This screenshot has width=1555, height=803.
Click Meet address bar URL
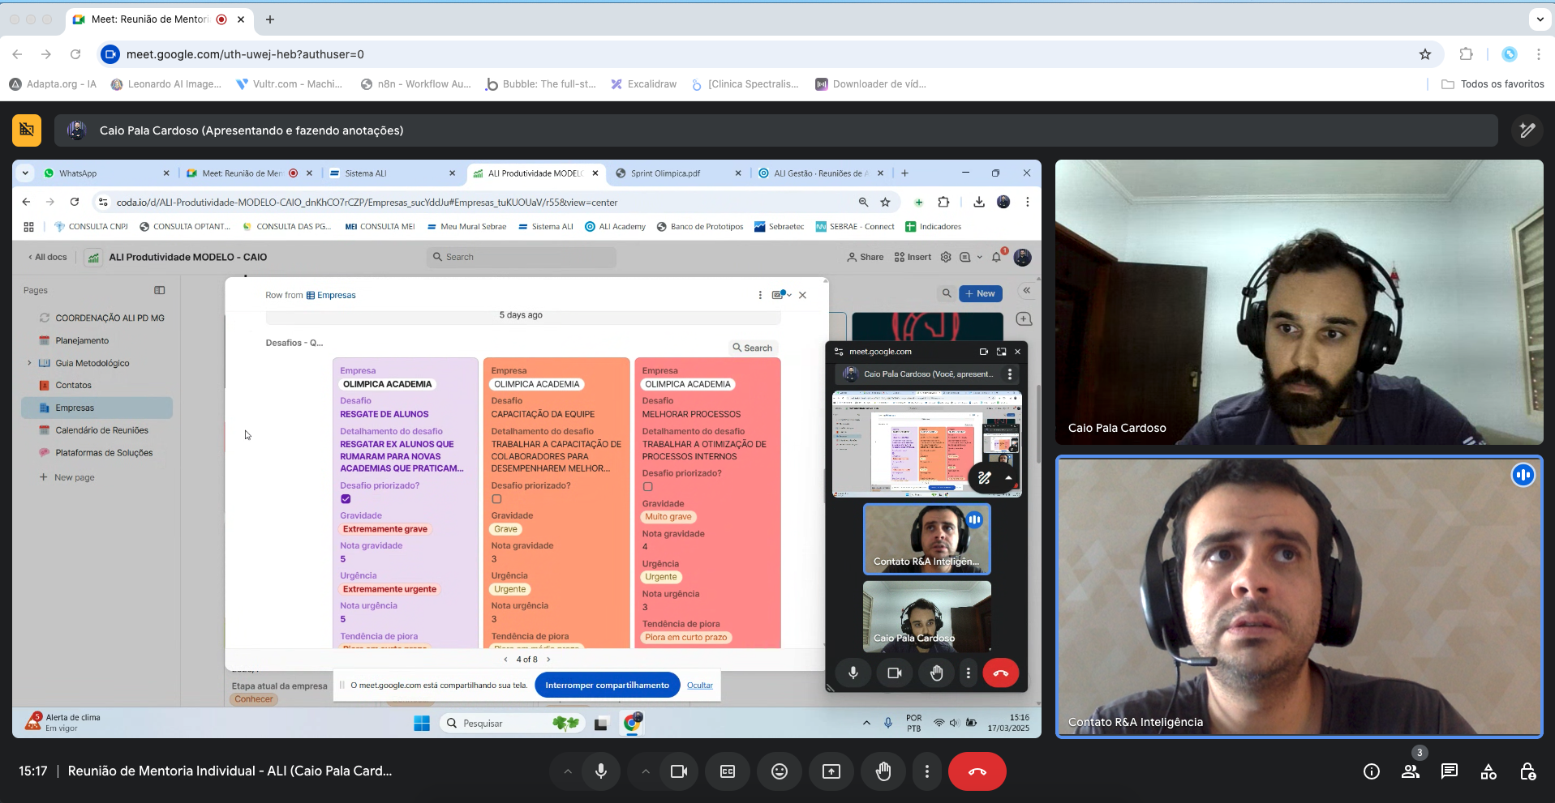tap(245, 54)
